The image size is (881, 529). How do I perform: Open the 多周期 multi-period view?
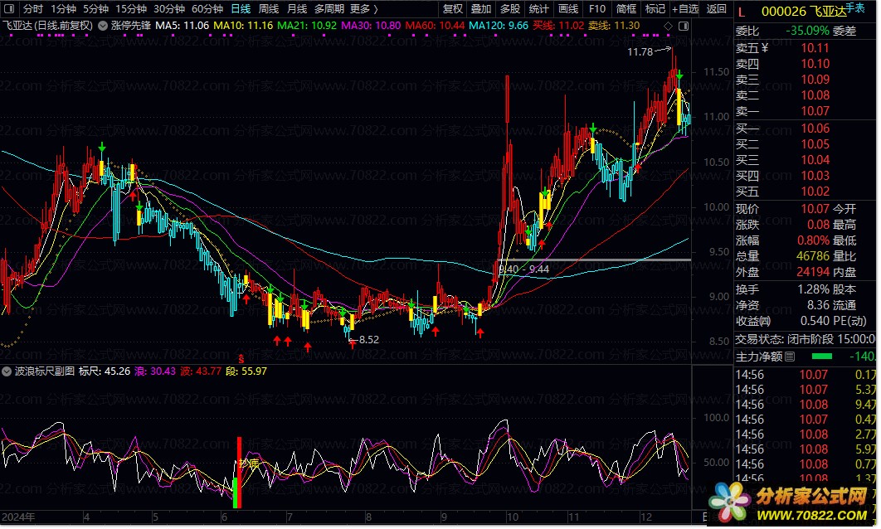point(329,8)
